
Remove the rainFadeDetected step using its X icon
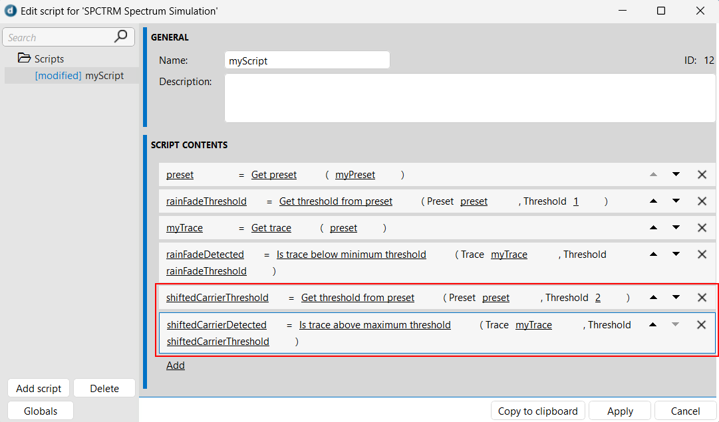(702, 254)
